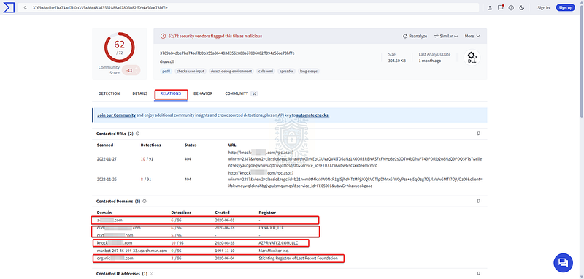
Task: Click the Last Analysis Date value 1 month ago
Action: point(430,61)
